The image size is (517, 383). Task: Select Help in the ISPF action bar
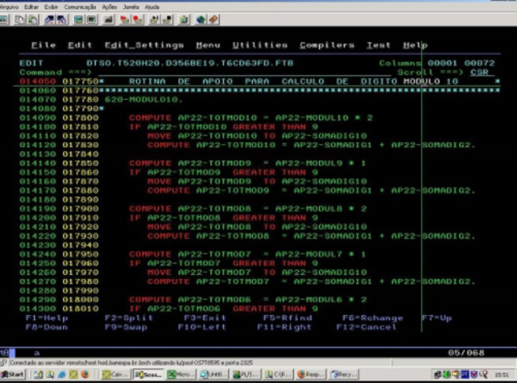tap(415, 45)
